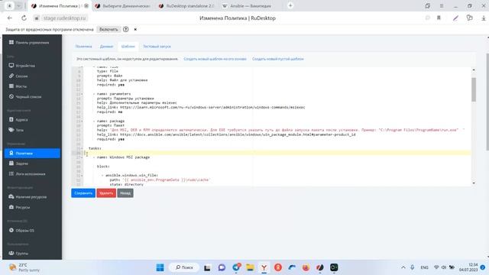Screen dimensions: 489x275
Task: Click the 'tasks:' line in editor
Action: click(95, 148)
